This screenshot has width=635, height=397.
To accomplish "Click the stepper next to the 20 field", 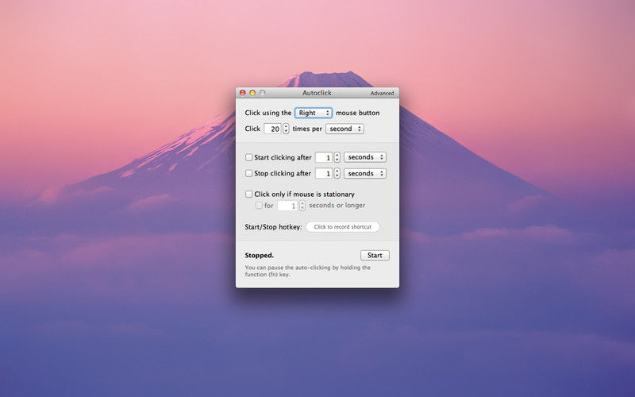I will point(286,129).
